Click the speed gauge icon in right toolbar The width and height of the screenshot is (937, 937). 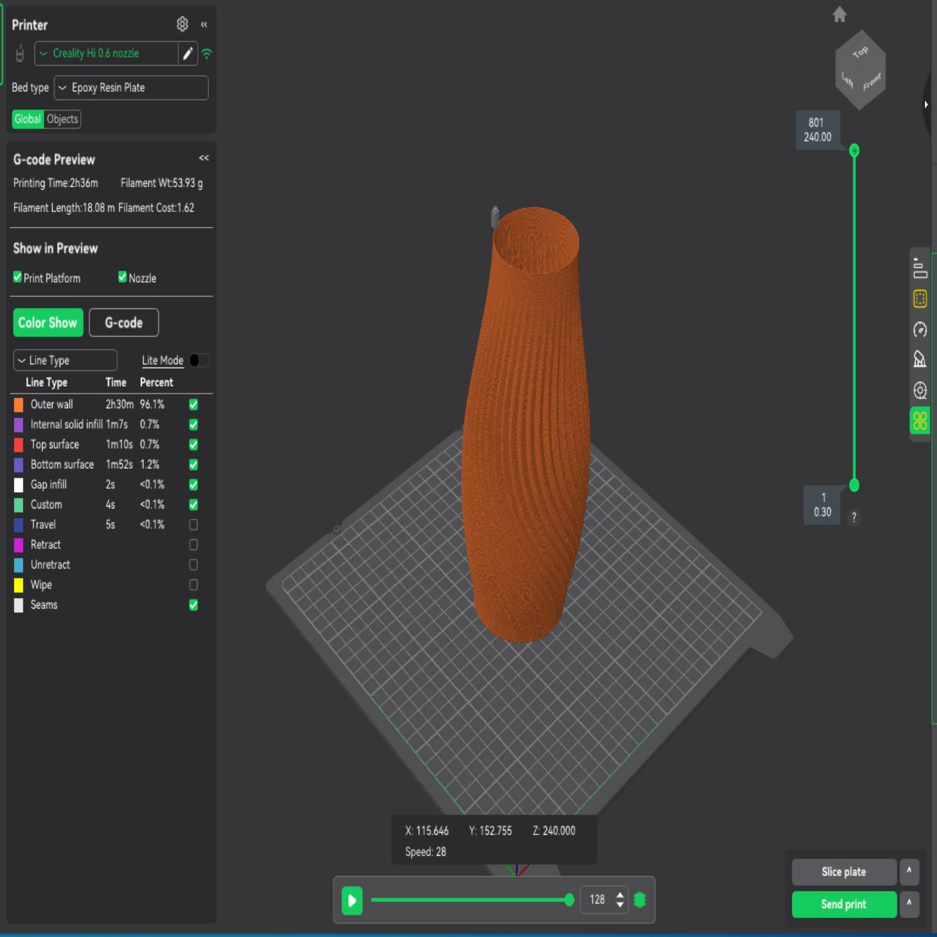[x=920, y=329]
